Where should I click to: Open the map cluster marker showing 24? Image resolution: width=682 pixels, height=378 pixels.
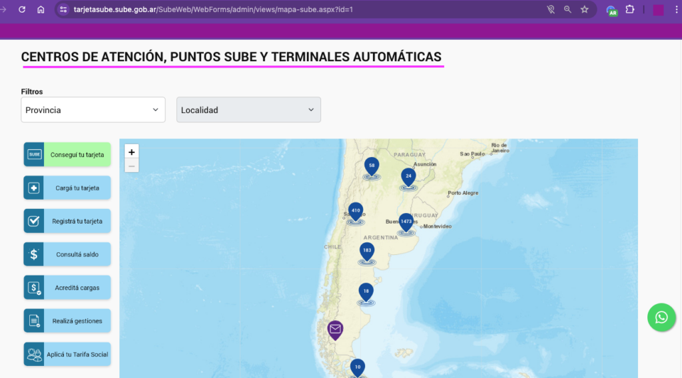click(x=408, y=178)
